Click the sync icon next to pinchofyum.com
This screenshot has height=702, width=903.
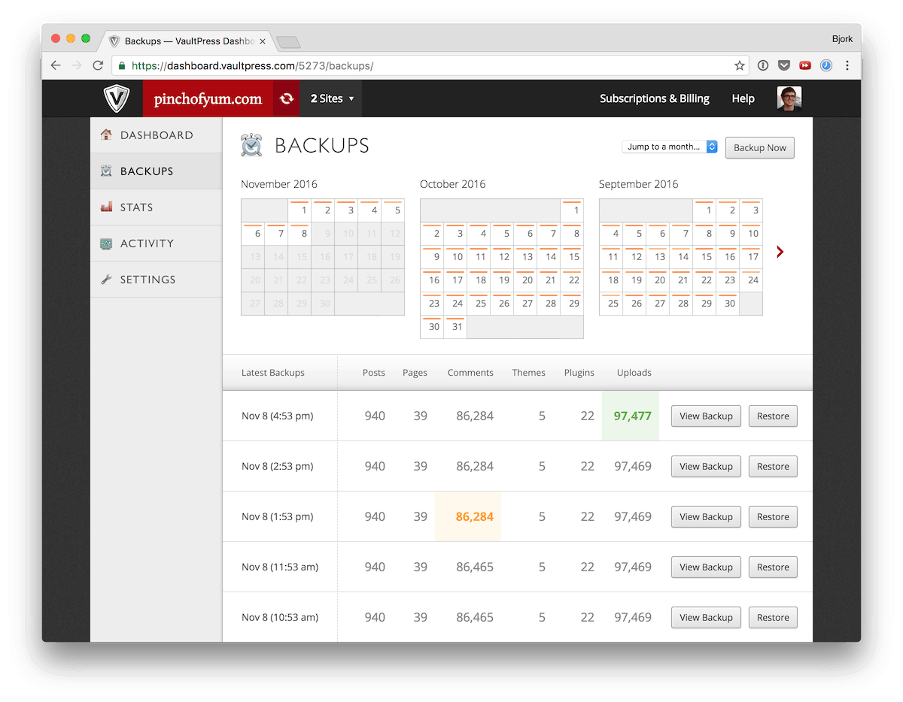click(286, 98)
